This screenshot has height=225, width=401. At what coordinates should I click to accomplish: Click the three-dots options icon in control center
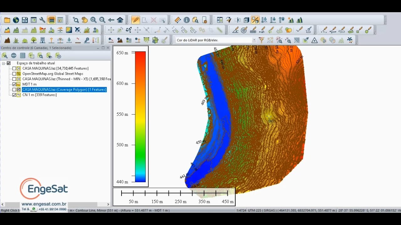click(x=14, y=56)
